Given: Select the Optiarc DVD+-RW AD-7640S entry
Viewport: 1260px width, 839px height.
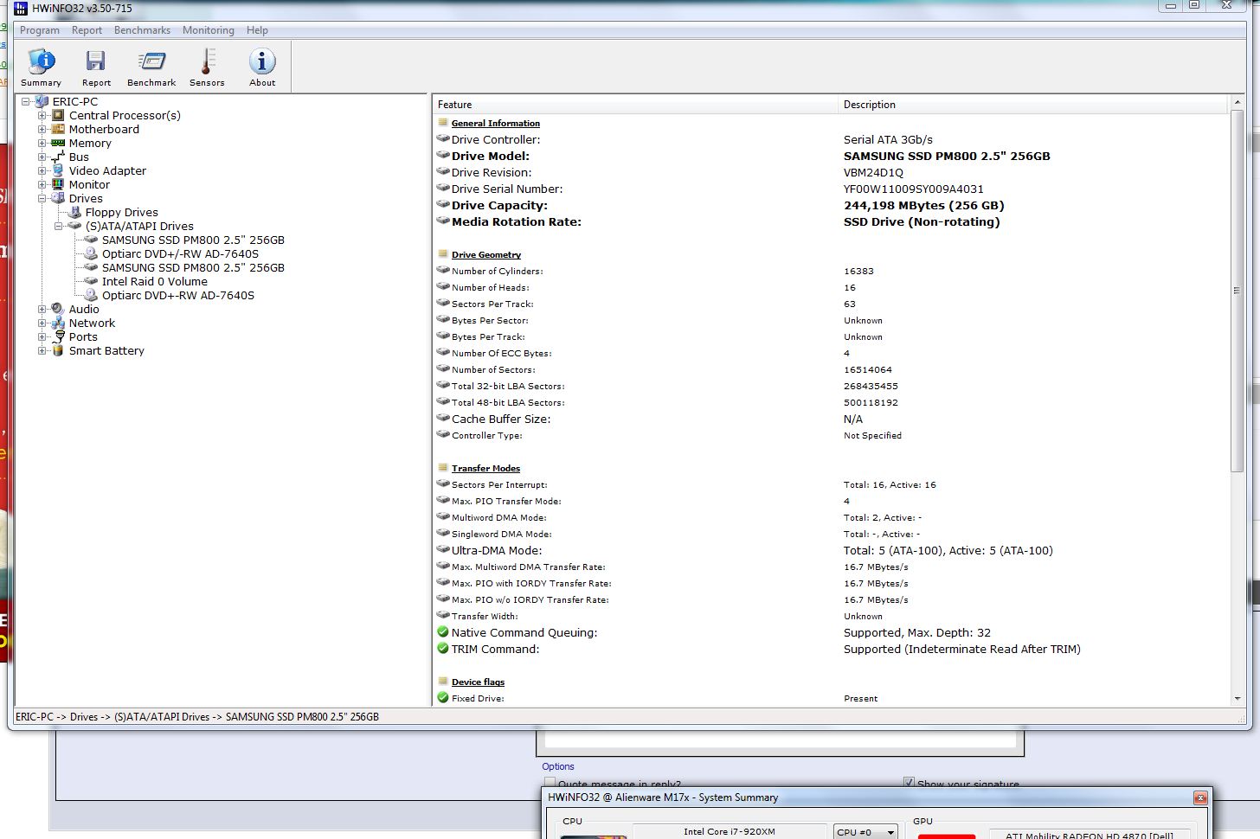Looking at the screenshot, I should [178, 295].
